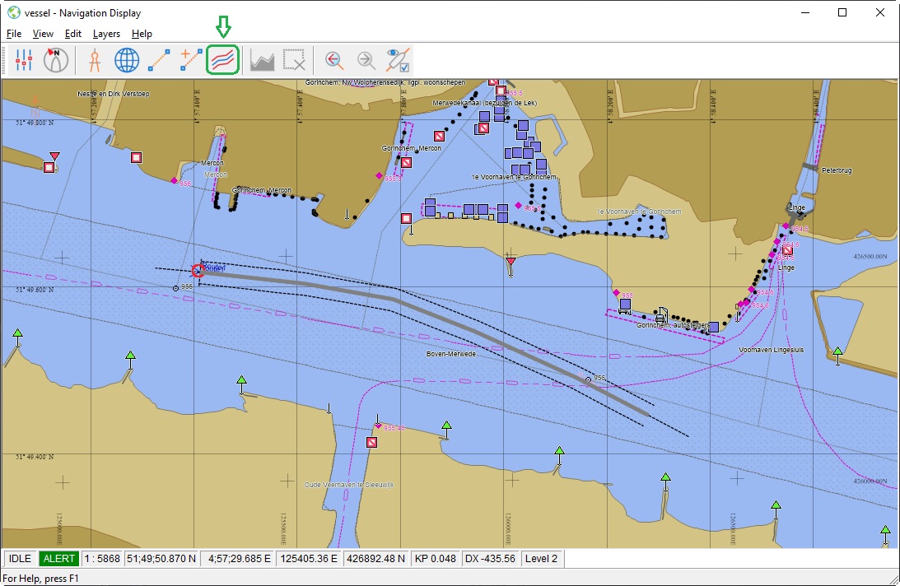Select the divider measurement tool

click(x=94, y=60)
